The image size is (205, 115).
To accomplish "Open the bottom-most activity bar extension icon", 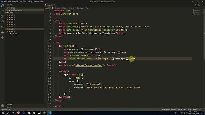I will click(x=2, y=38).
